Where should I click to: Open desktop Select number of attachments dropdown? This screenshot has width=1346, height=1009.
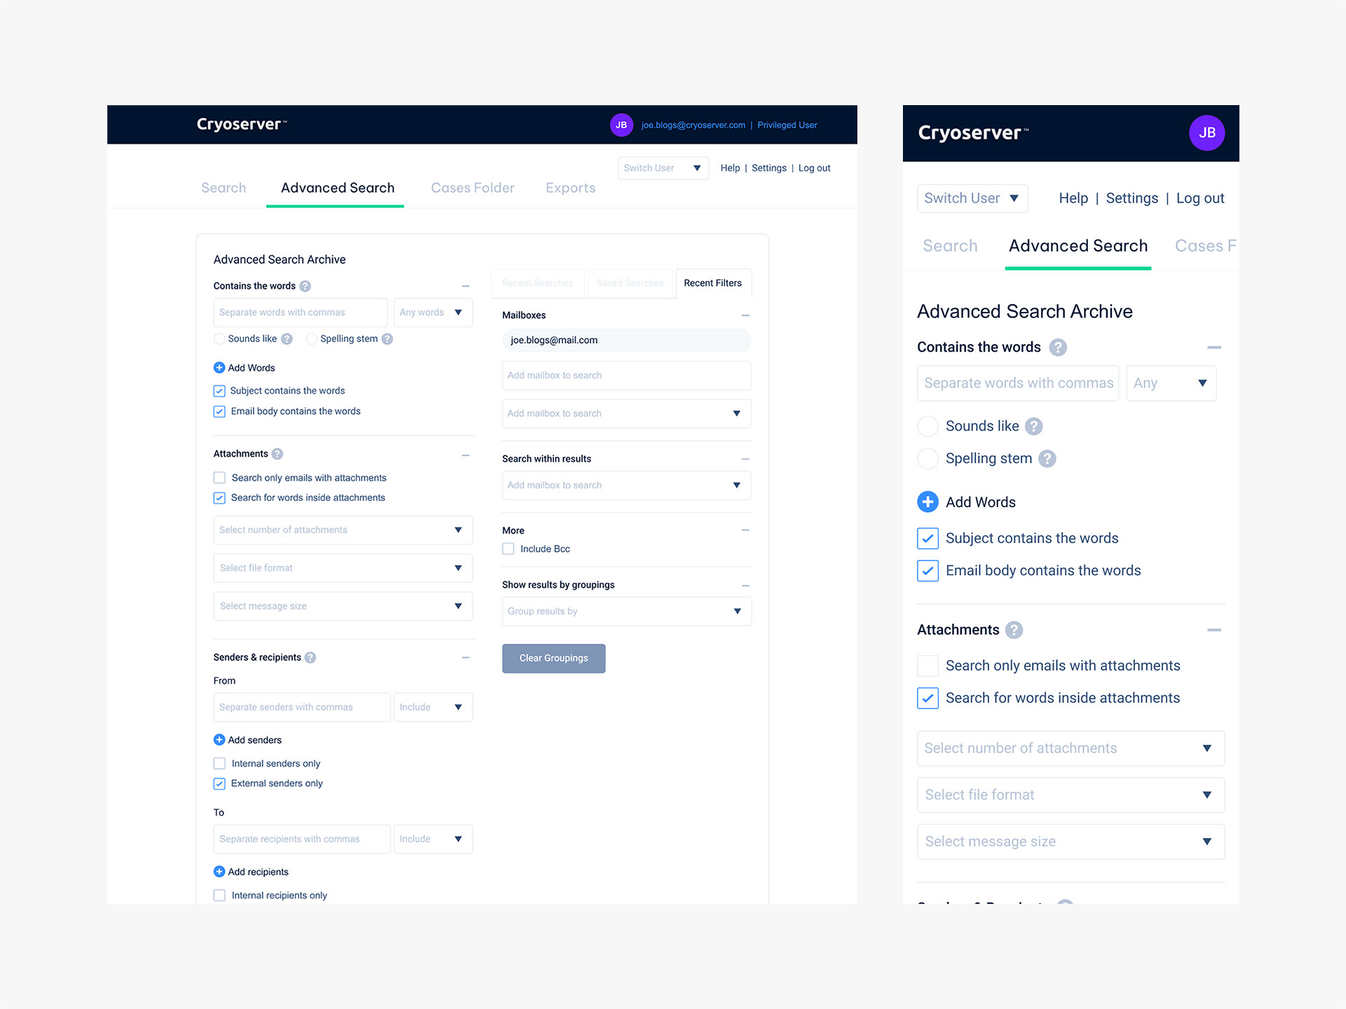pos(343,530)
